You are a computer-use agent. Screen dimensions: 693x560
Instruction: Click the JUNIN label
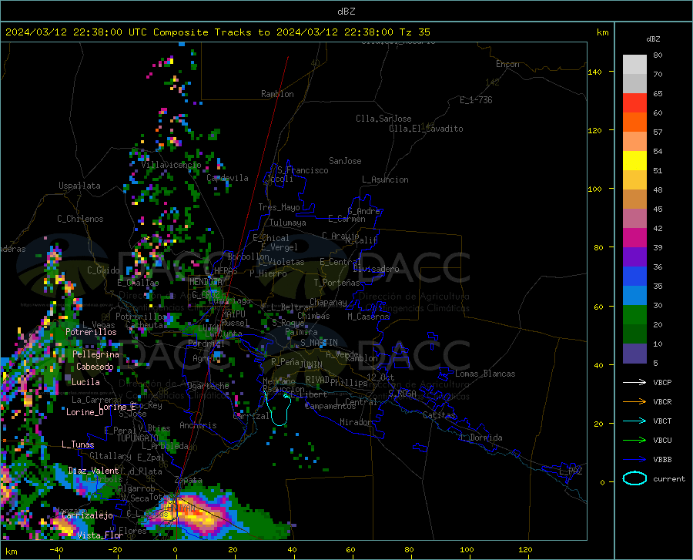pyautogui.click(x=311, y=365)
